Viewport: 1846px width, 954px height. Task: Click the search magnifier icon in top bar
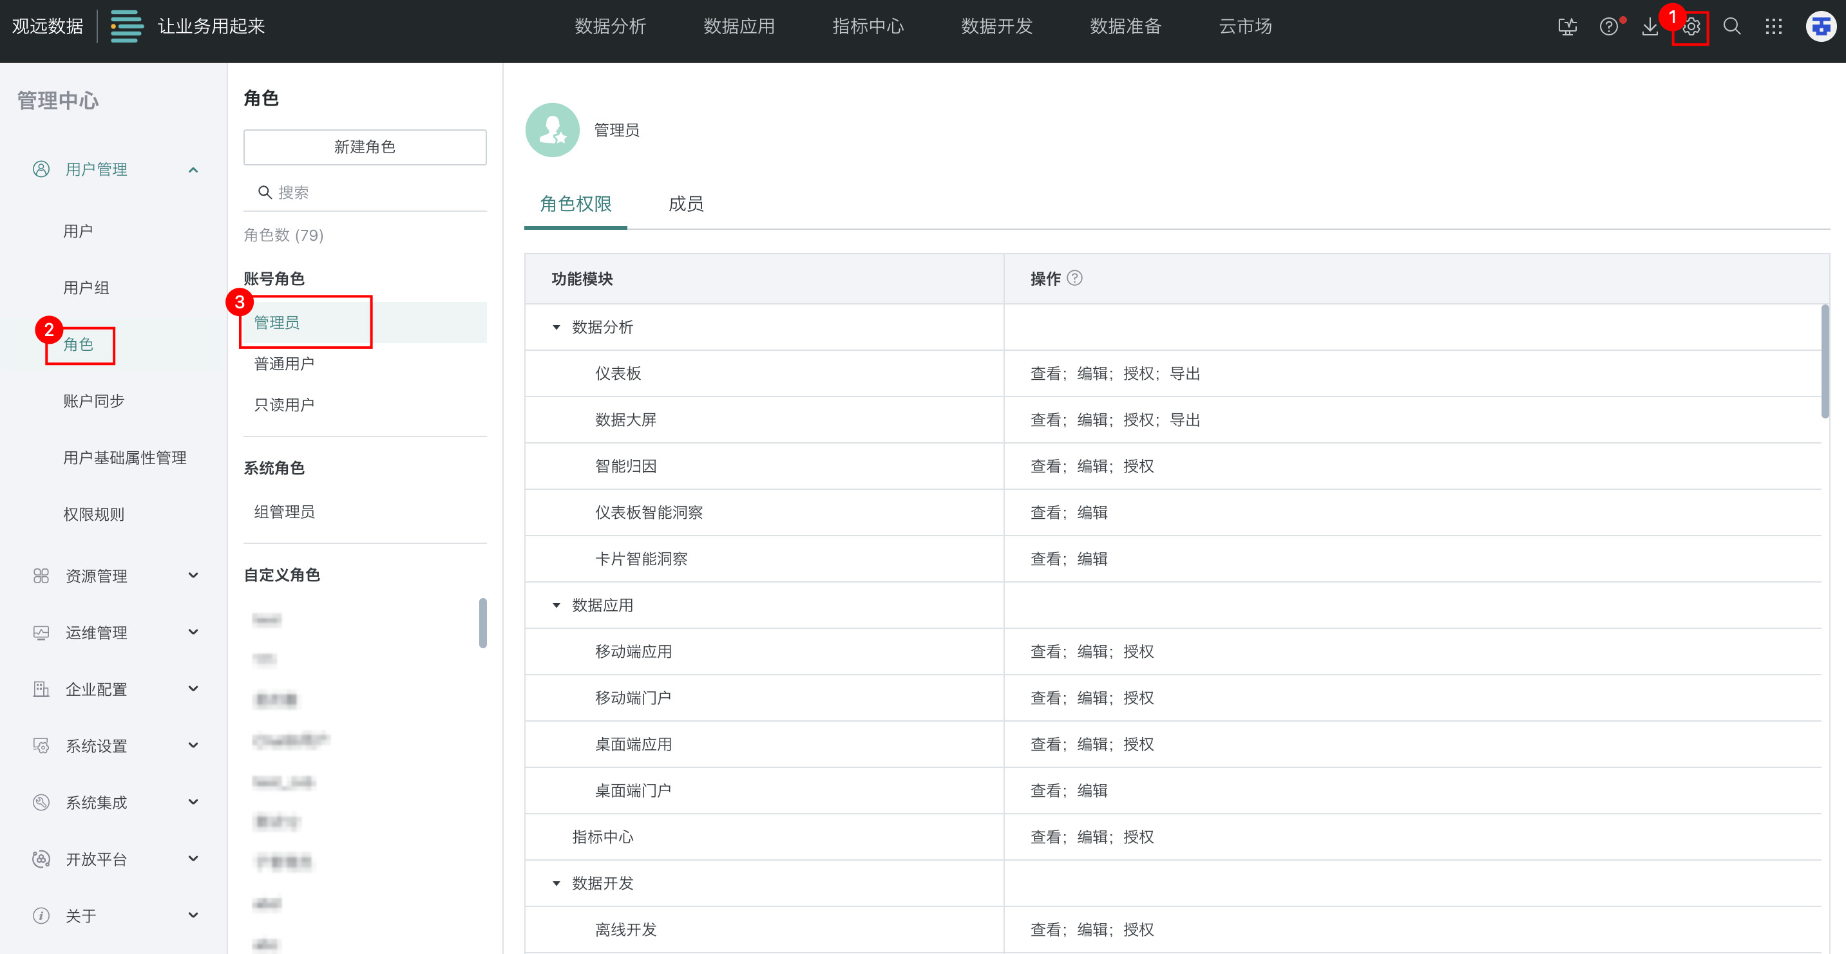1732,27
